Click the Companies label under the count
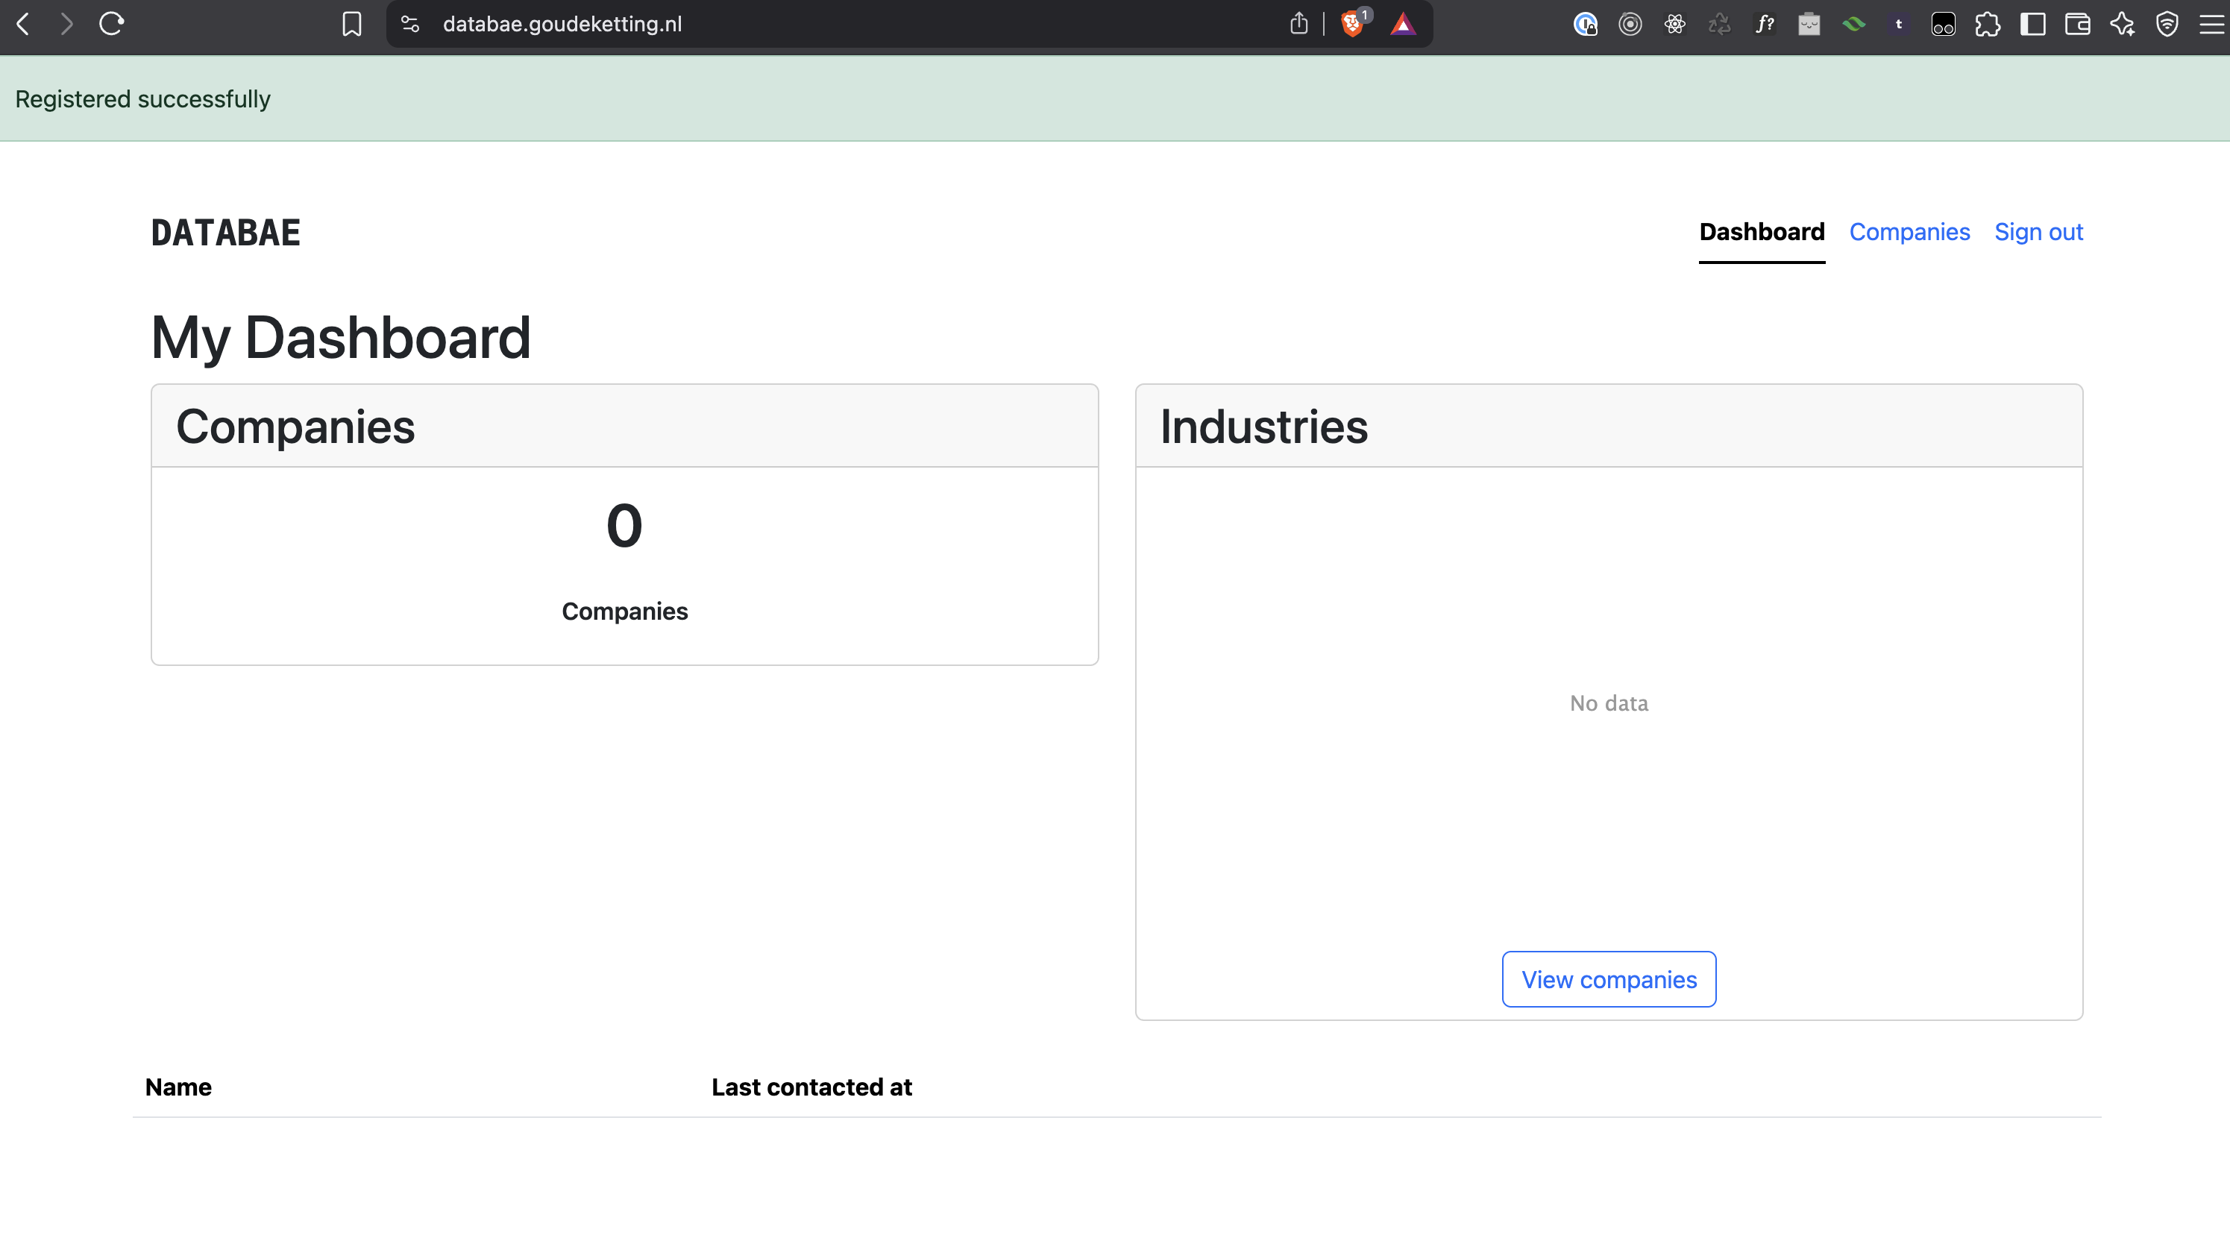The height and width of the screenshot is (1238, 2230). (x=624, y=612)
